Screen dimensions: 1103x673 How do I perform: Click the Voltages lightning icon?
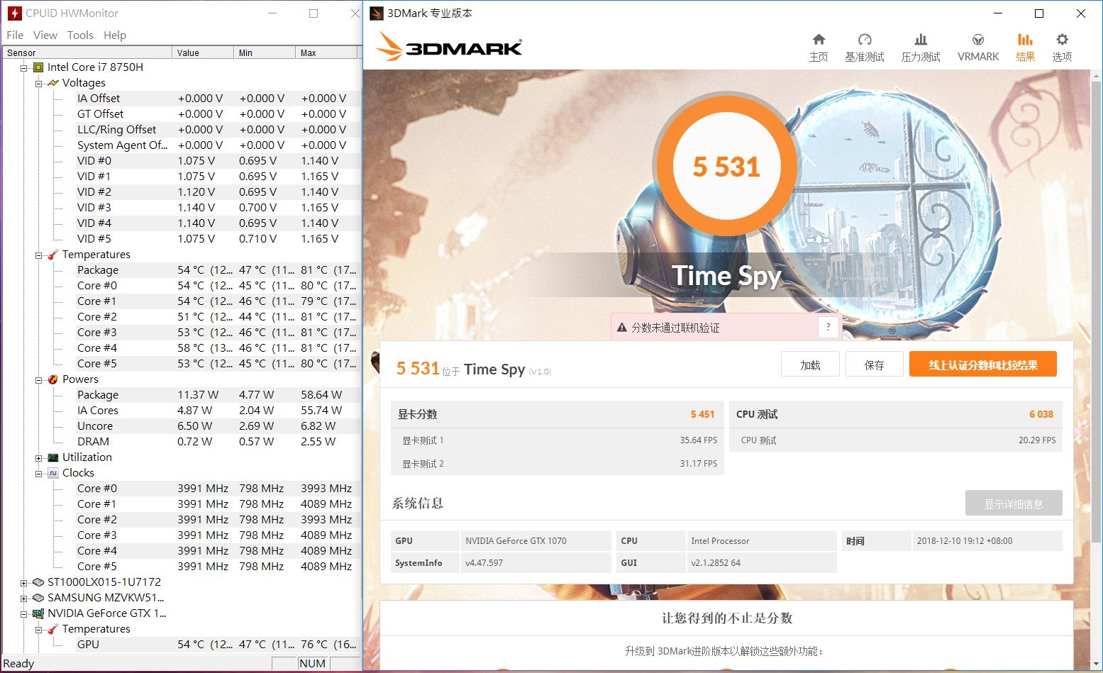(x=53, y=83)
